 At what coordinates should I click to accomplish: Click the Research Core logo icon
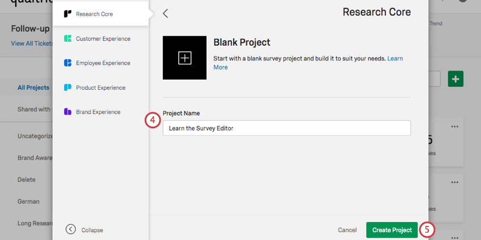[67, 14]
